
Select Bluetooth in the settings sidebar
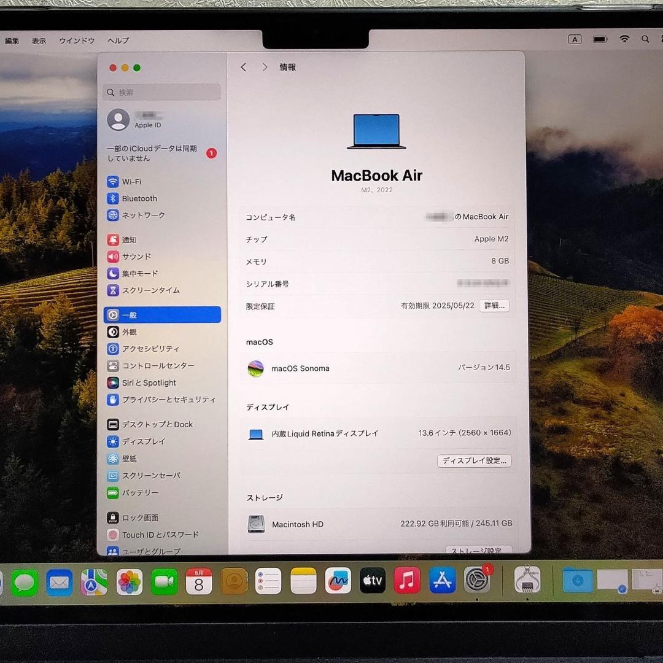point(139,198)
